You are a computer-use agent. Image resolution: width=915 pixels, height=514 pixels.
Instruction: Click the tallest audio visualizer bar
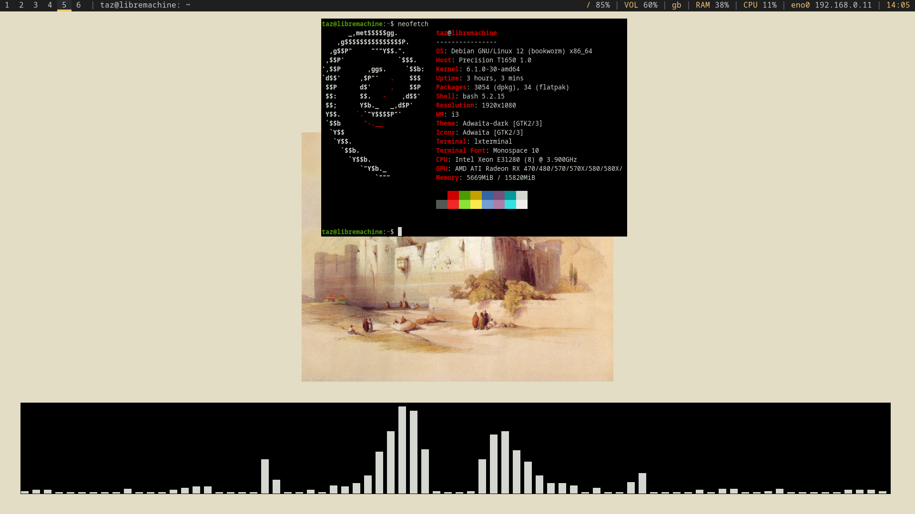[402, 450]
